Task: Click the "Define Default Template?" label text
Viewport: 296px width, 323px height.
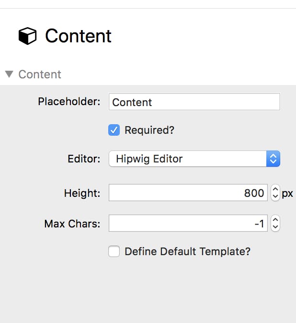Action: pos(187,251)
